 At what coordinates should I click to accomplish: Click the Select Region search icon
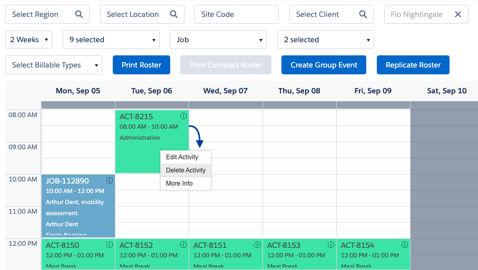point(79,14)
